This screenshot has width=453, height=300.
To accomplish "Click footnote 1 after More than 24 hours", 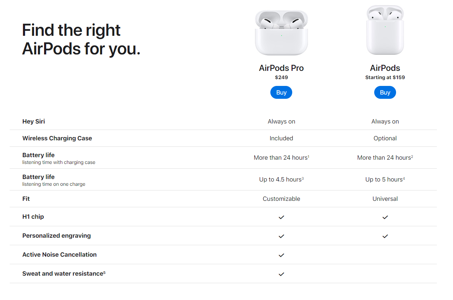I will click(x=308, y=156).
